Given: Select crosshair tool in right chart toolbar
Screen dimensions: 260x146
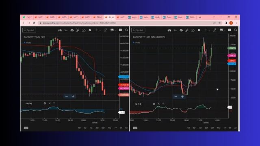Looking at the screenshot, I should [x=206, y=30].
